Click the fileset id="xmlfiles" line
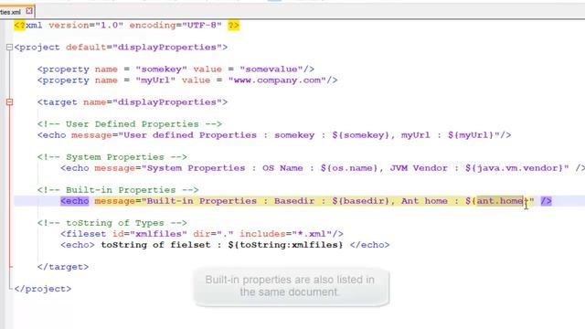 click(x=202, y=234)
